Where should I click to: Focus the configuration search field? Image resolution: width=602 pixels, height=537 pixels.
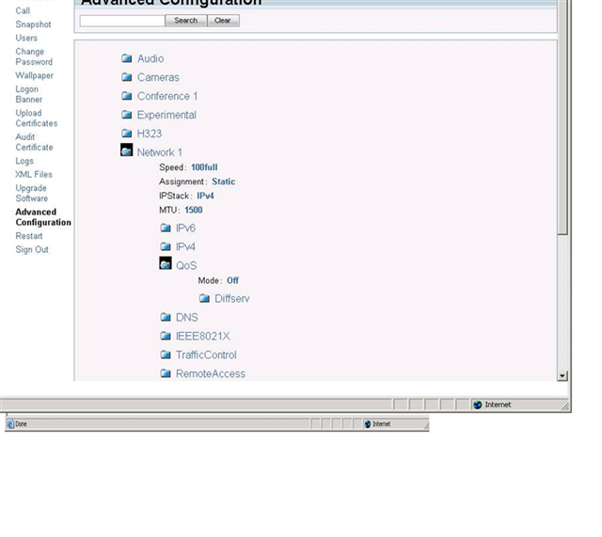(x=122, y=21)
